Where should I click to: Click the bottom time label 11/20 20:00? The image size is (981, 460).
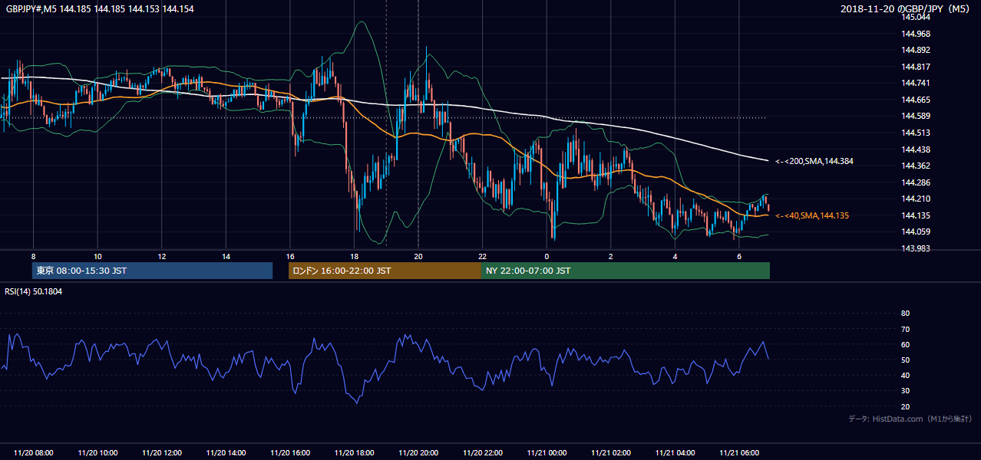(418, 453)
